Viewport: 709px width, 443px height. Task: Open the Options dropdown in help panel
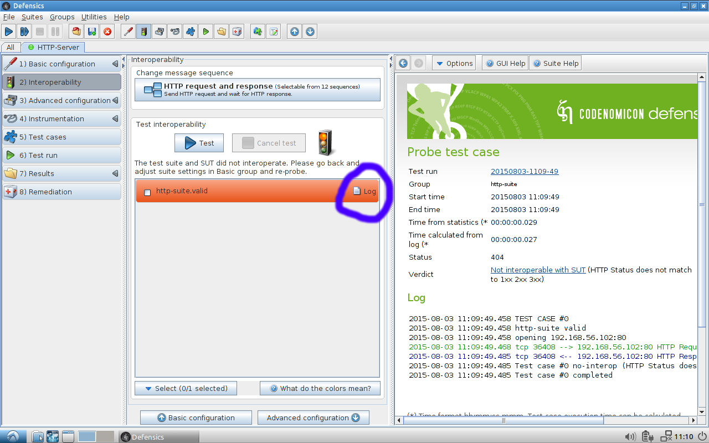tap(454, 63)
